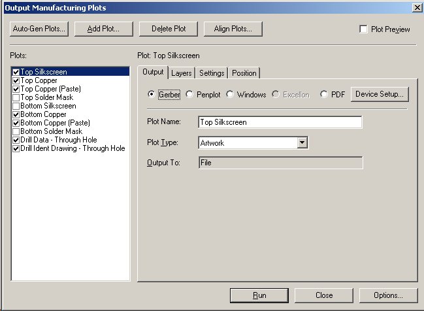
Task: Run the manufacturing plot output
Action: click(x=259, y=295)
